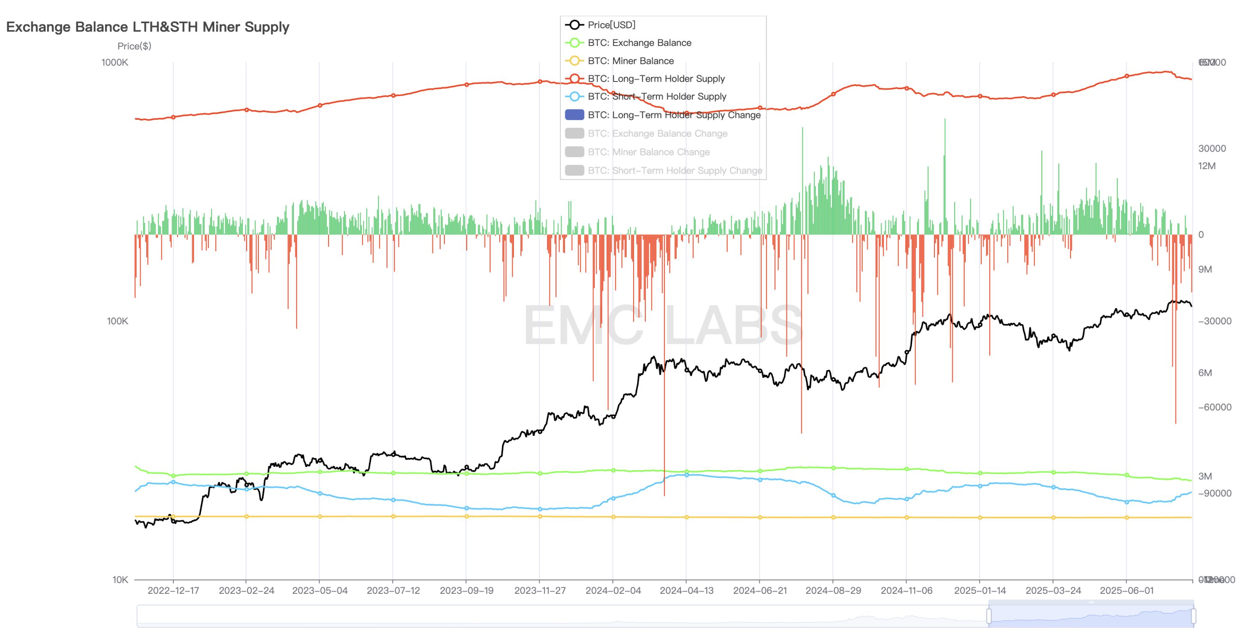This screenshot has height=644, width=1248.
Task: Click the right handle of the zoom slider
Action: [x=1193, y=616]
